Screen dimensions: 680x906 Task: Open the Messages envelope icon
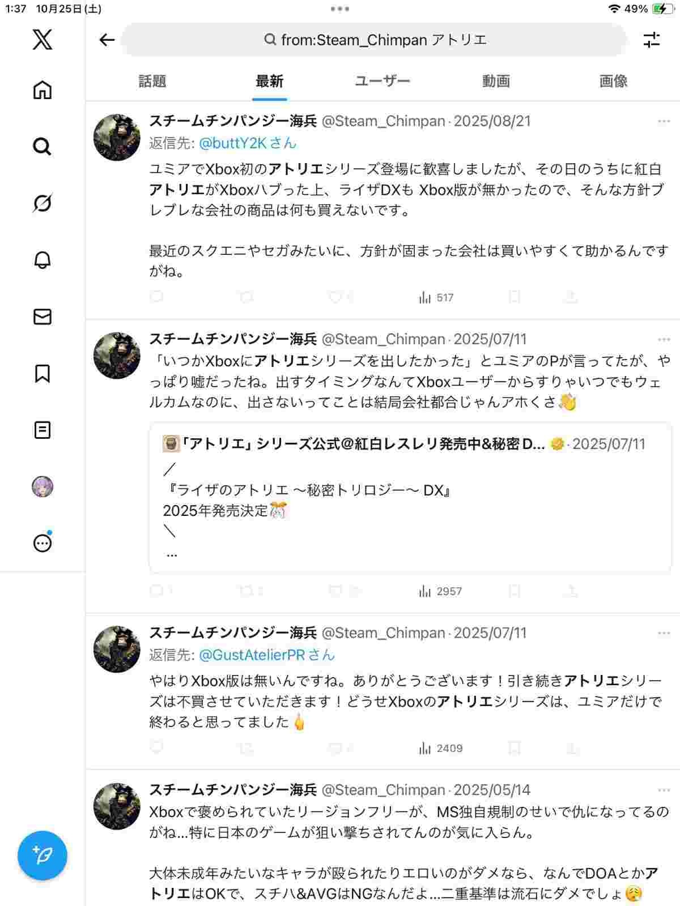click(42, 317)
